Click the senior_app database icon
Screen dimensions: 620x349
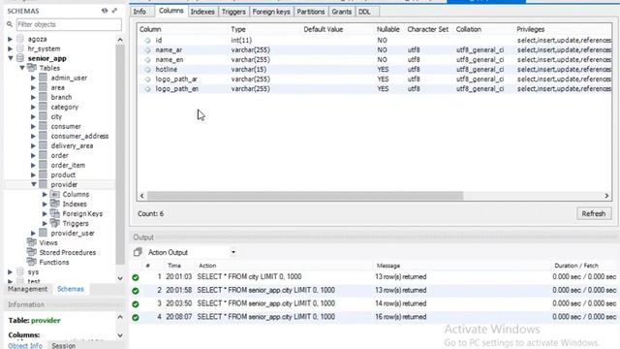click(20, 58)
